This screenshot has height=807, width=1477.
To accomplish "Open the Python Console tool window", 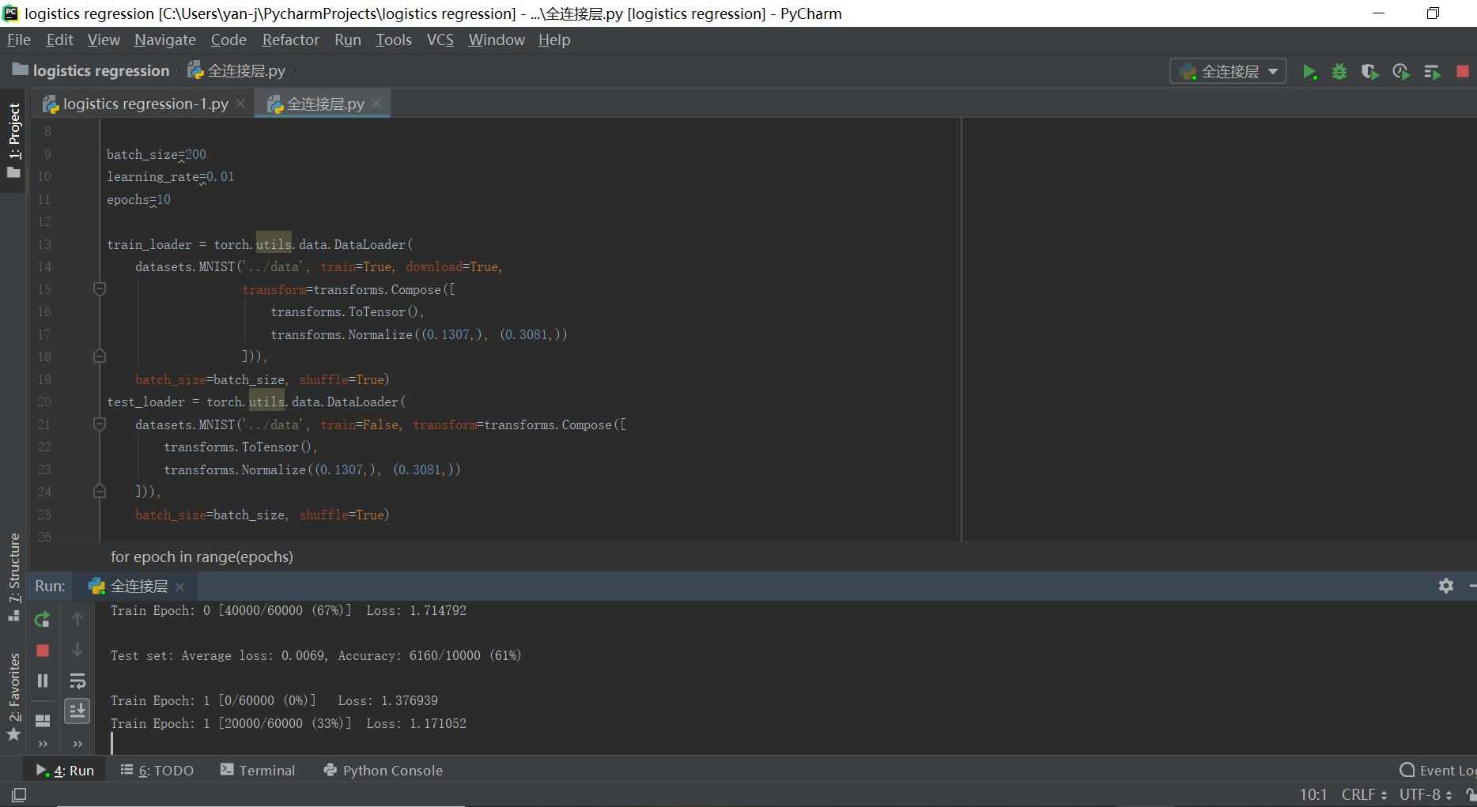I will (383, 771).
